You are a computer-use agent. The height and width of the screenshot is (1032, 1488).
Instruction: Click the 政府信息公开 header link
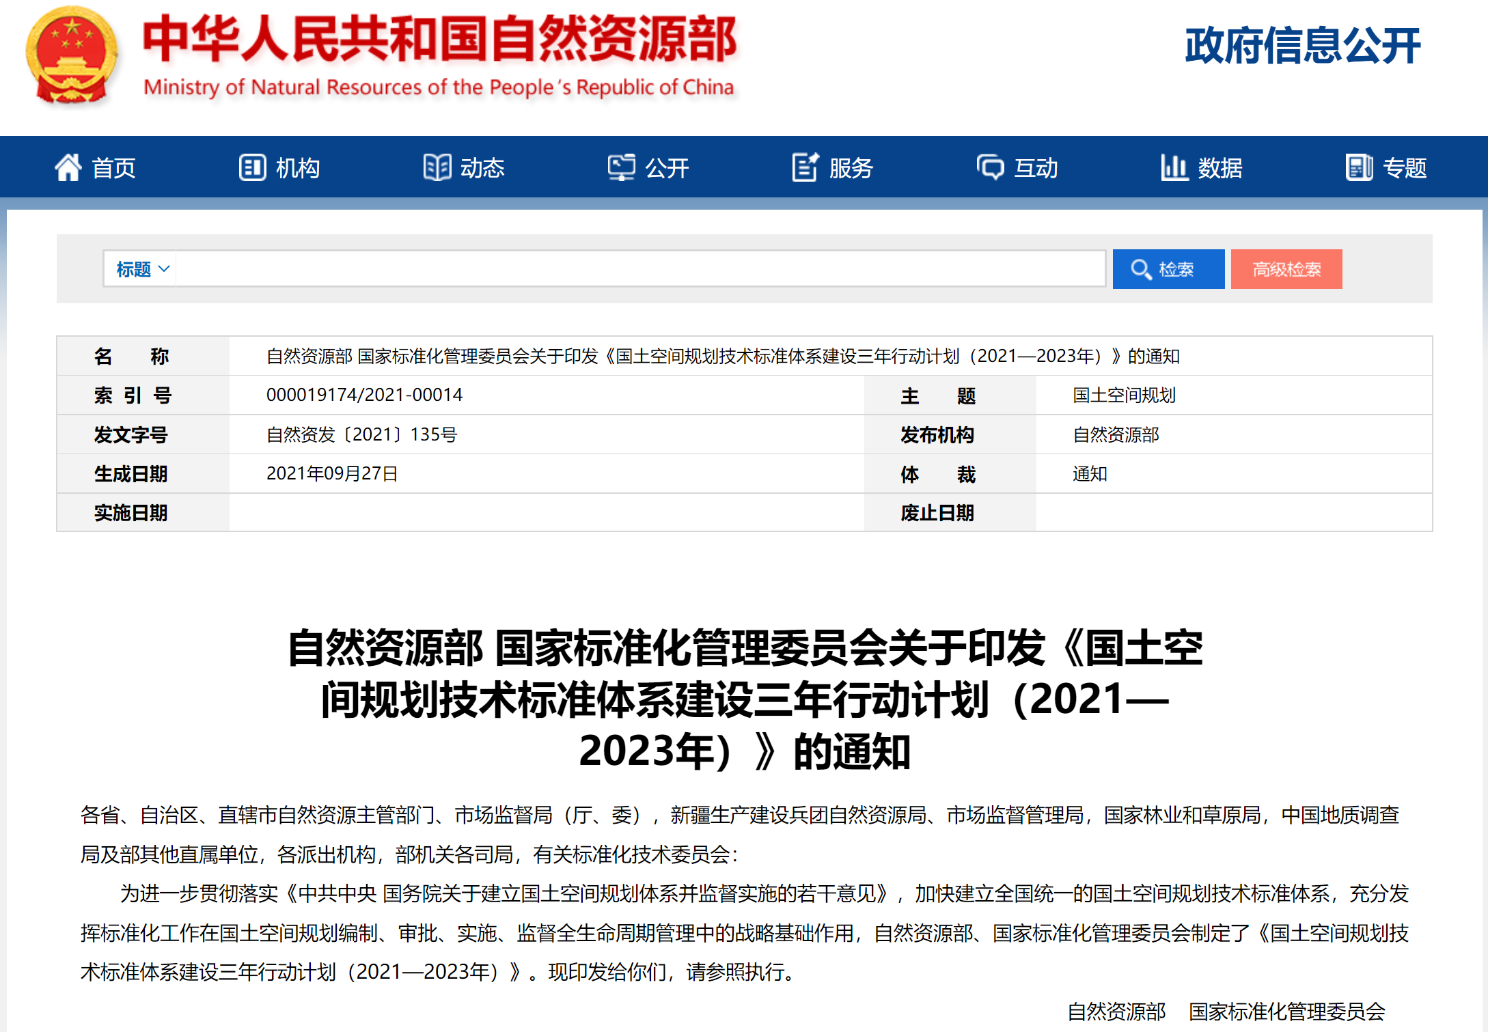(1302, 46)
